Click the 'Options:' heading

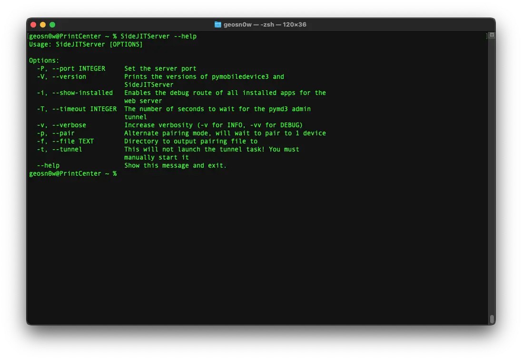tap(44, 60)
